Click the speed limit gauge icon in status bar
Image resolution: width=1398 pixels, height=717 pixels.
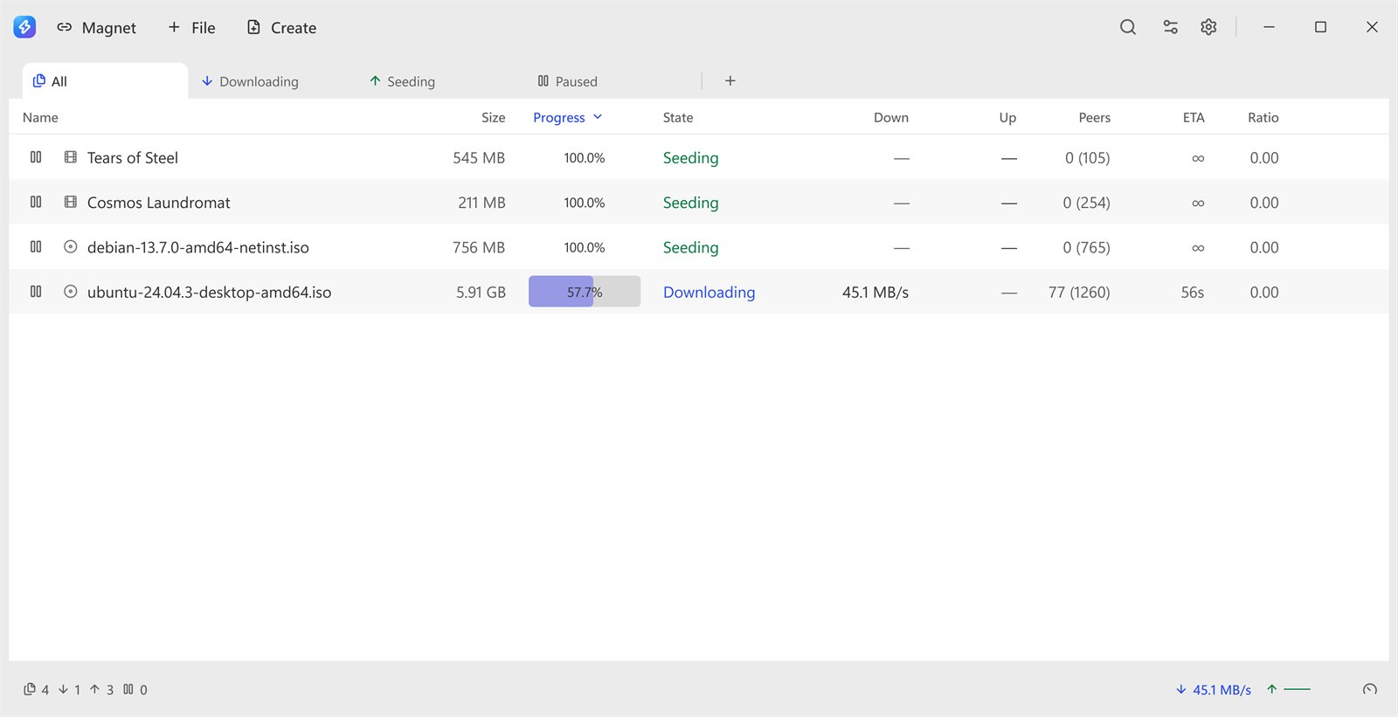(1370, 689)
